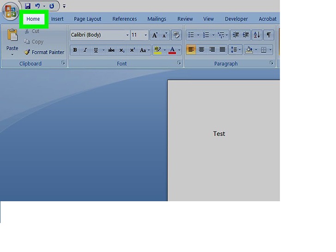Expand the font size dropdown arrow
This screenshot has width=336, height=252.
click(x=146, y=35)
